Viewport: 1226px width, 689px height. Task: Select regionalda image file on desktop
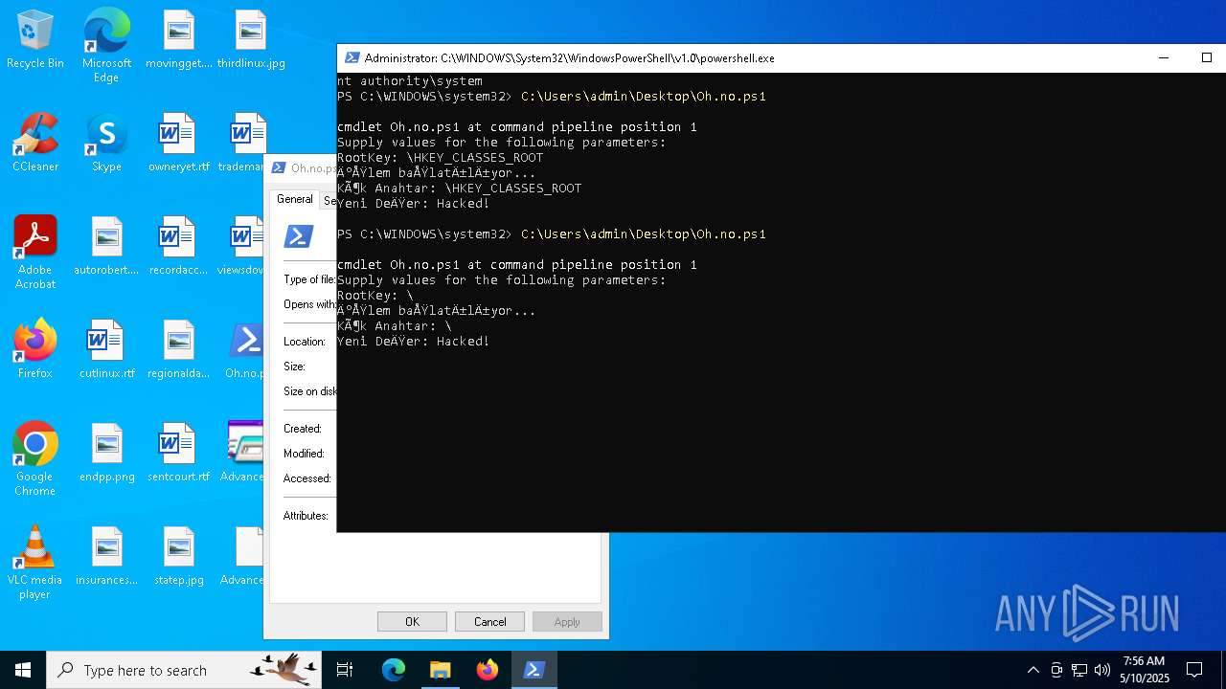(x=178, y=350)
